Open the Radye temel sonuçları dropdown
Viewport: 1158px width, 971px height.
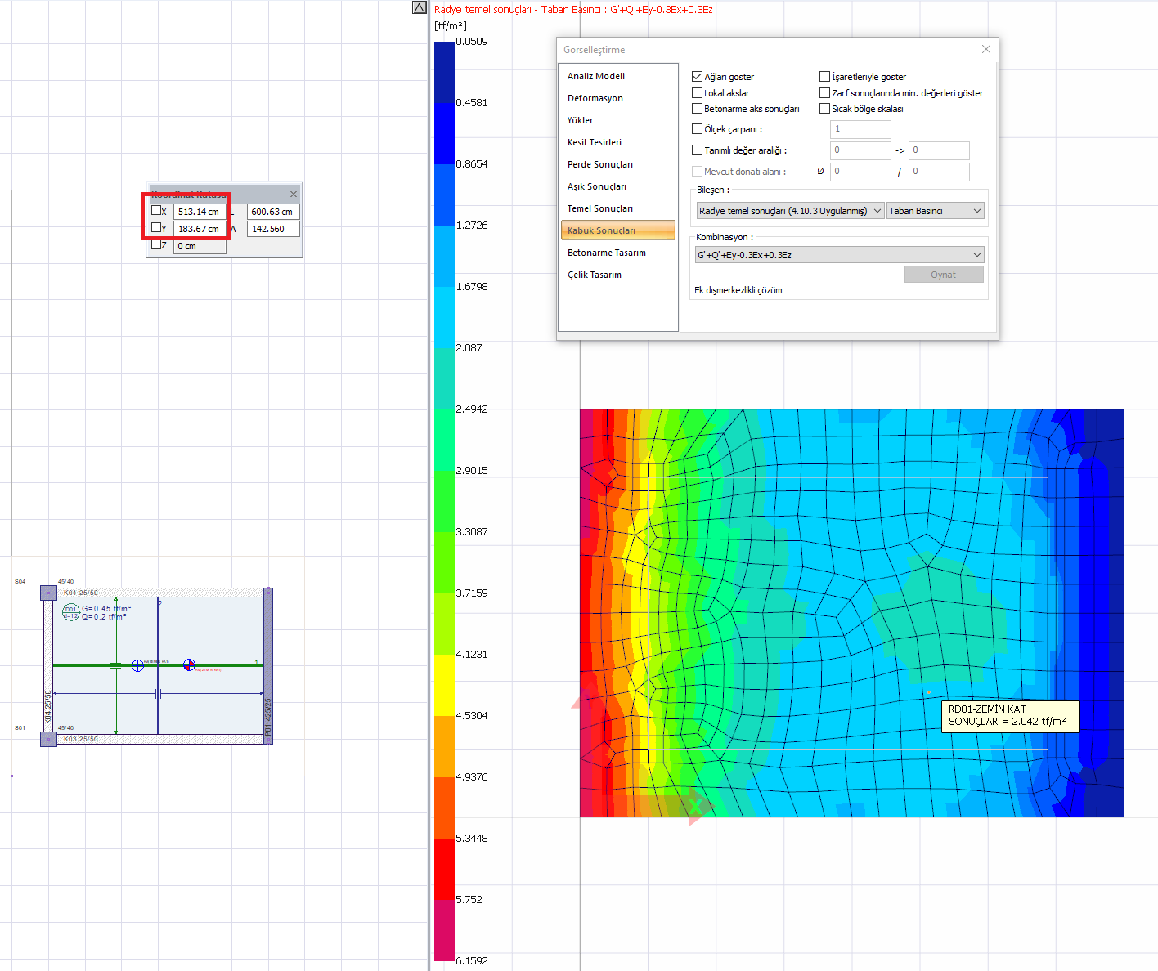[789, 211]
